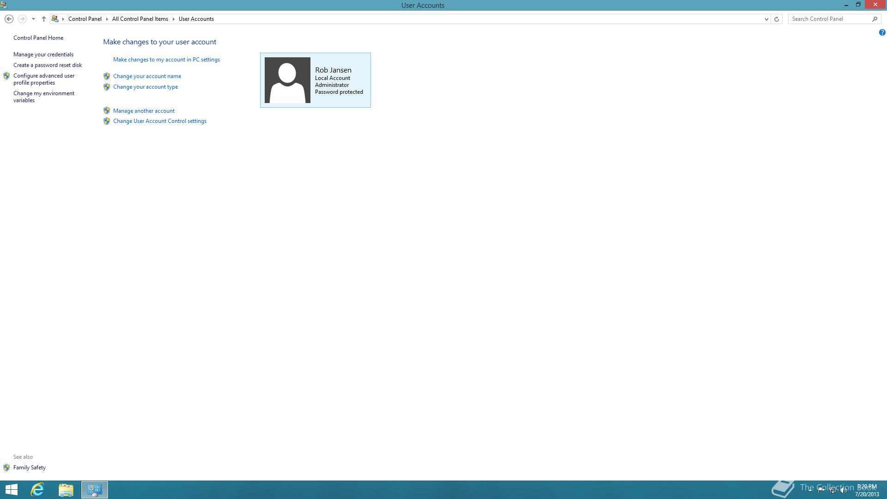Click Change your account name link

coord(147,76)
